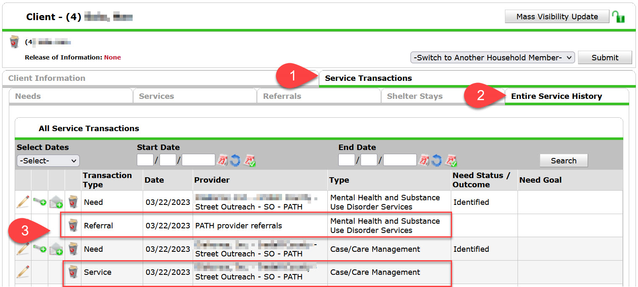Open the Select Dates dropdown
Image resolution: width=638 pixels, height=287 pixels.
48,160
